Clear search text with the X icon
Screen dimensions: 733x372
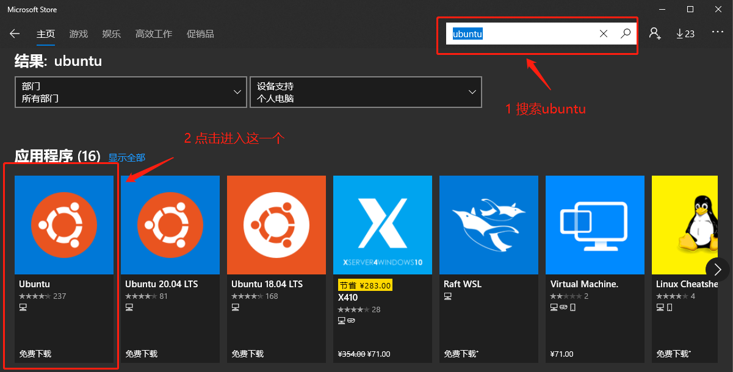(x=603, y=34)
